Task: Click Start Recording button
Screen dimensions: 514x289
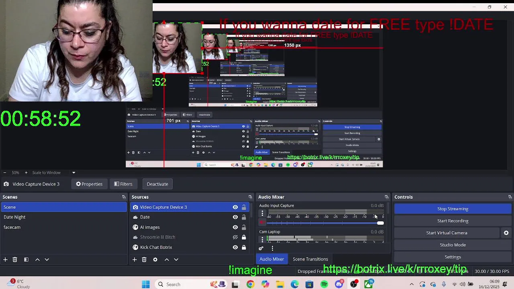Action: pyautogui.click(x=453, y=221)
